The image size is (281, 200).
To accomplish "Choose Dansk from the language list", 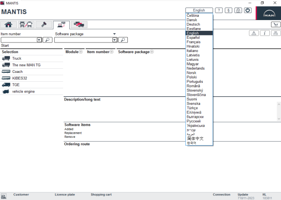I will [x=199, y=20].
